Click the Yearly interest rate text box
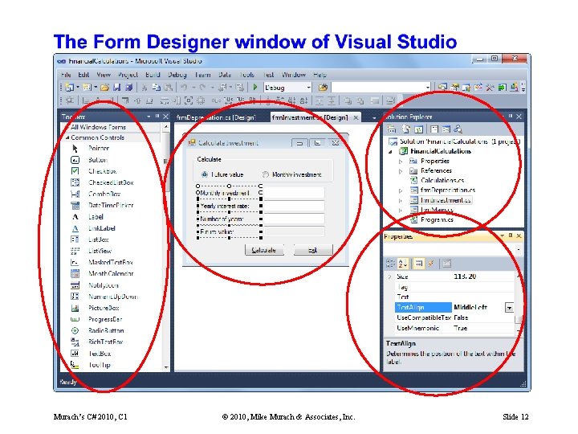The image size is (578, 434). point(294,206)
